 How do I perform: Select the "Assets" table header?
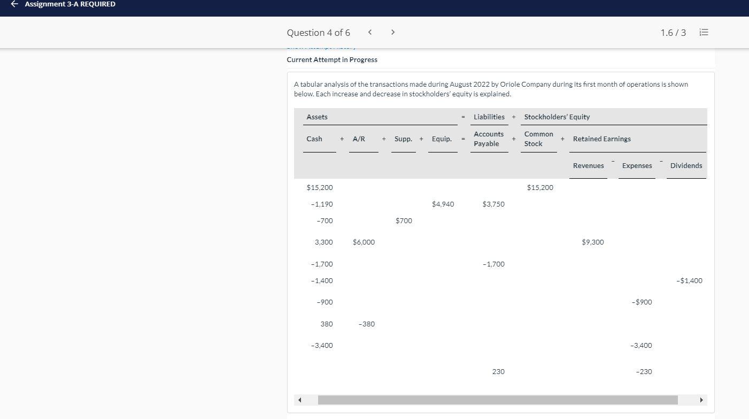[317, 117]
